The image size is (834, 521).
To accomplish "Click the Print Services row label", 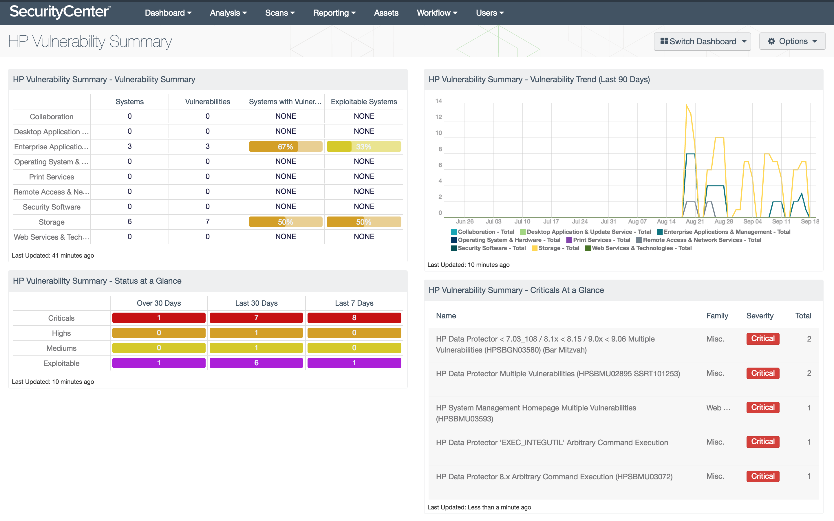I will pyautogui.click(x=51, y=177).
